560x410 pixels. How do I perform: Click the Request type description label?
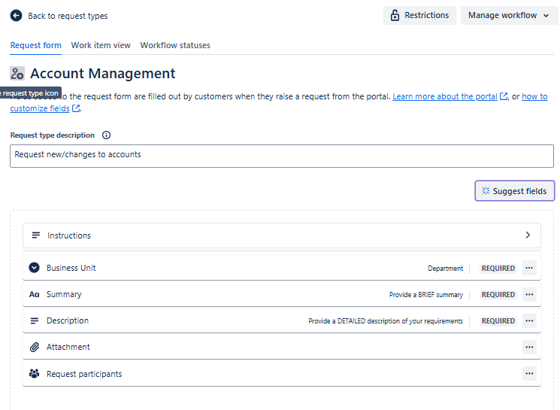[53, 135]
